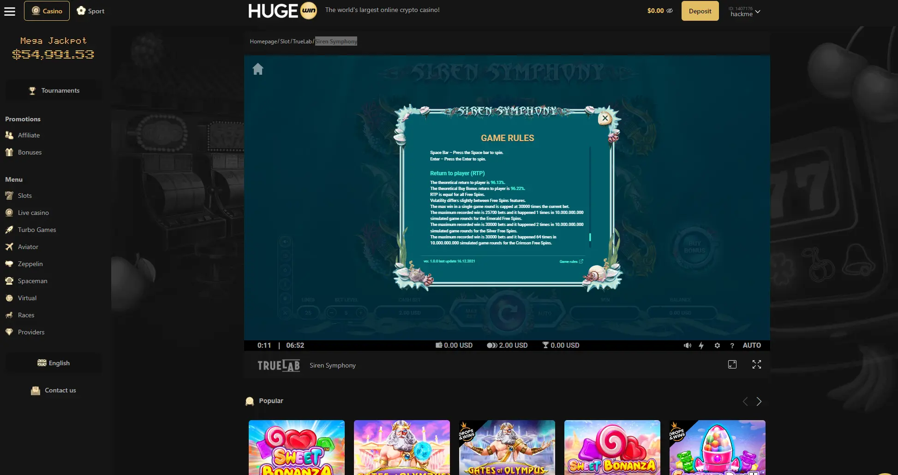The image size is (898, 475).
Task: Switch to the Sport tab
Action: click(90, 11)
